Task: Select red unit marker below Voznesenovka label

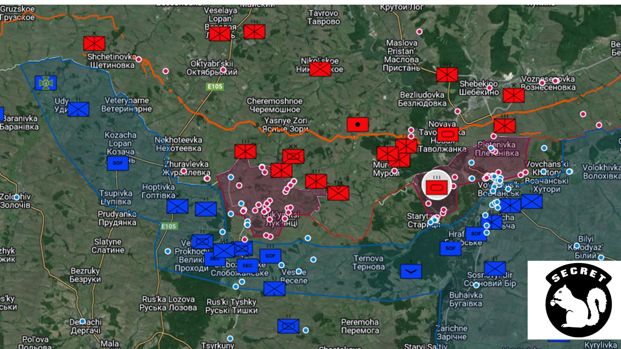Action: click(x=514, y=95)
